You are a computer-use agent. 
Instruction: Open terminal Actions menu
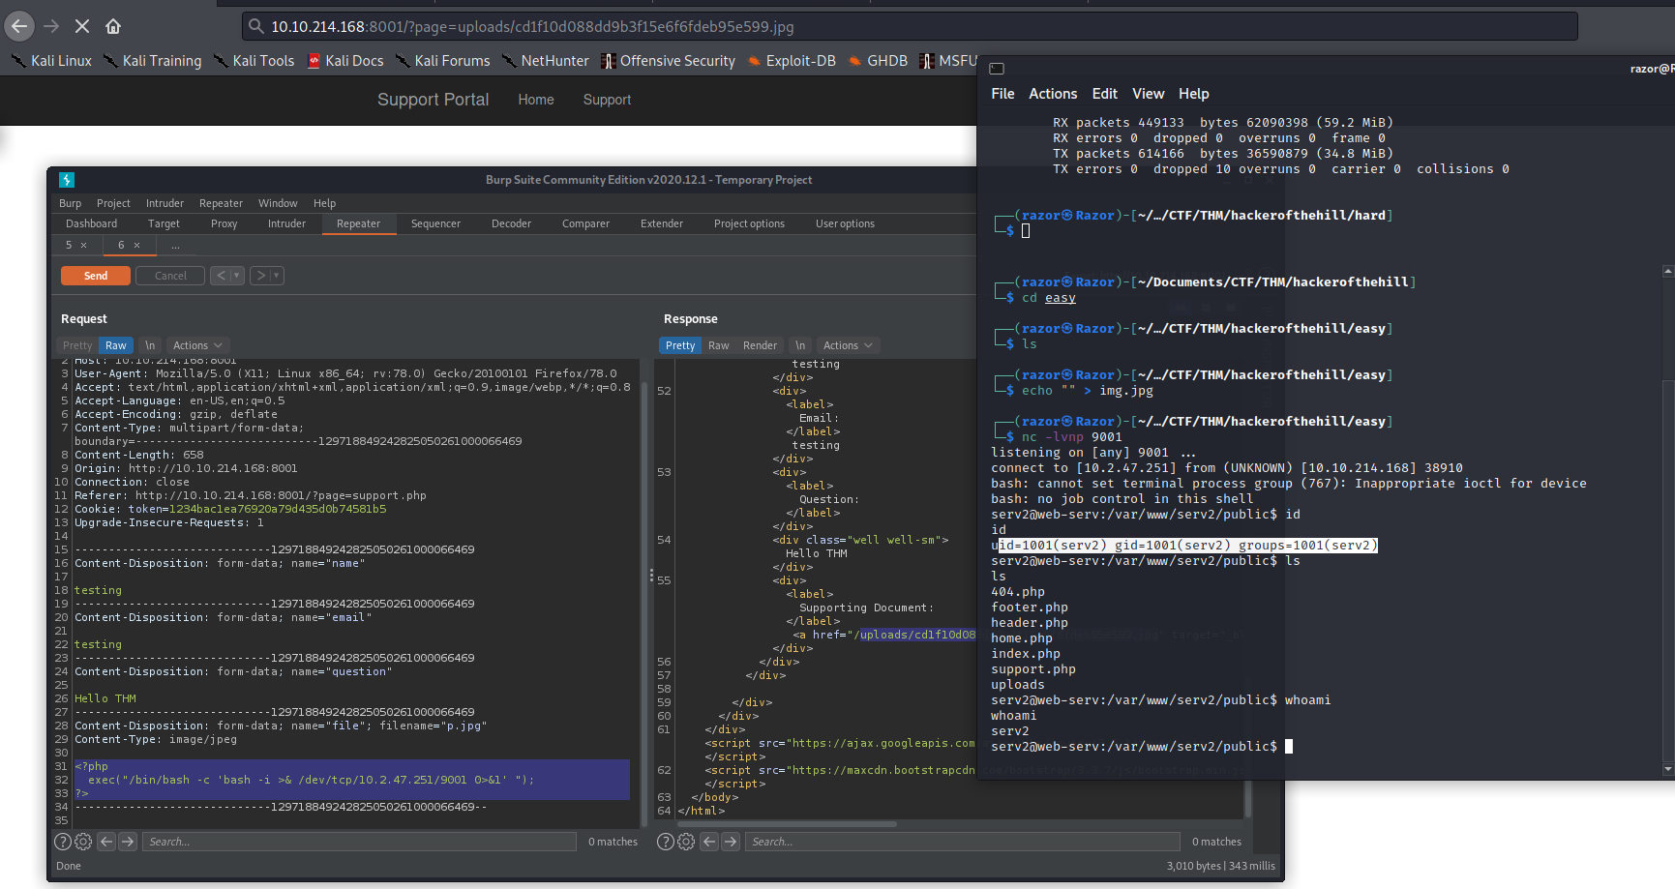coord(1053,94)
